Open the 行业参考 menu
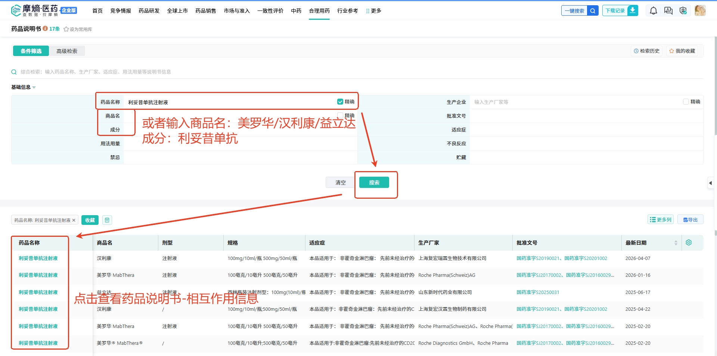Image resolution: width=717 pixels, height=356 pixels. click(348, 11)
